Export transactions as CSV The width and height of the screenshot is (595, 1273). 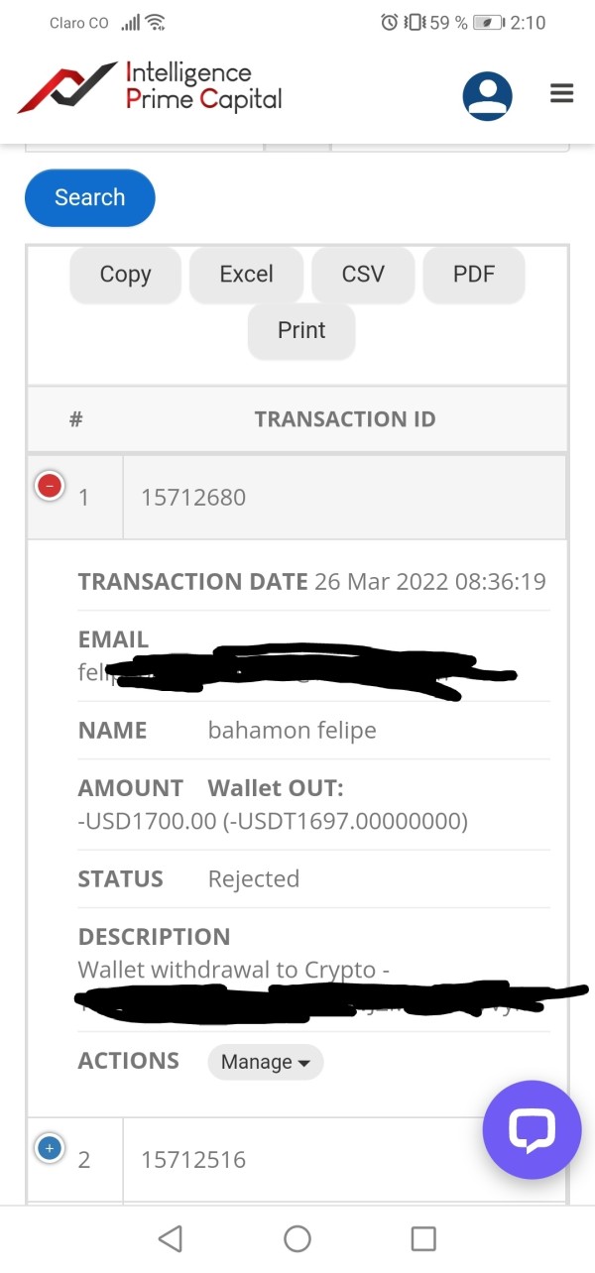(x=363, y=275)
